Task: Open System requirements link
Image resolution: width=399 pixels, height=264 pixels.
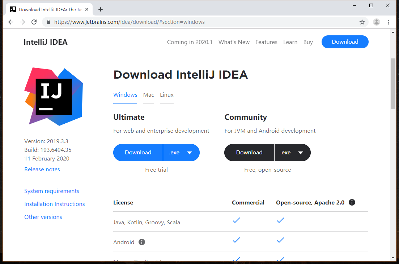Action: (x=52, y=191)
